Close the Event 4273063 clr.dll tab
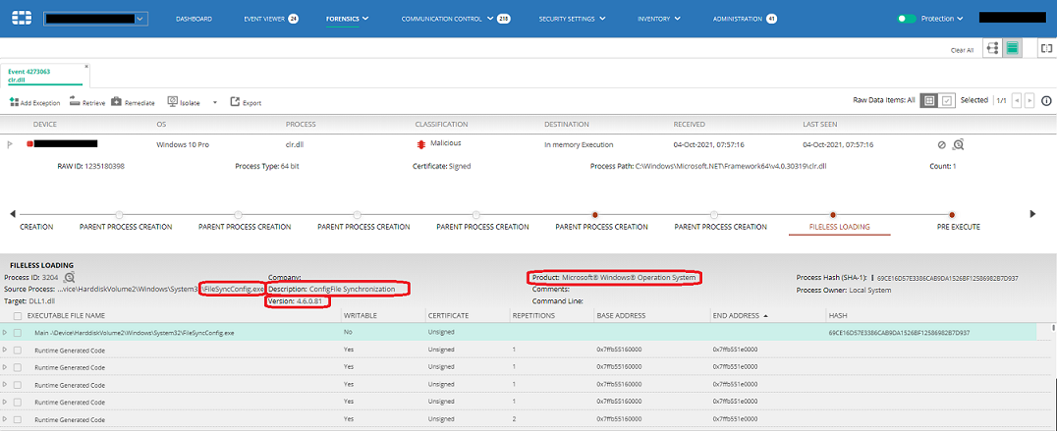The width and height of the screenshot is (1057, 431). pyautogui.click(x=87, y=67)
